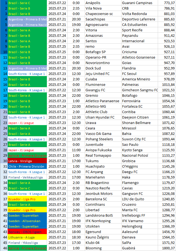The width and height of the screenshot is (176, 251).
Task: Select the Latvia - Virsliga league cell
Action: tap(27, 161)
